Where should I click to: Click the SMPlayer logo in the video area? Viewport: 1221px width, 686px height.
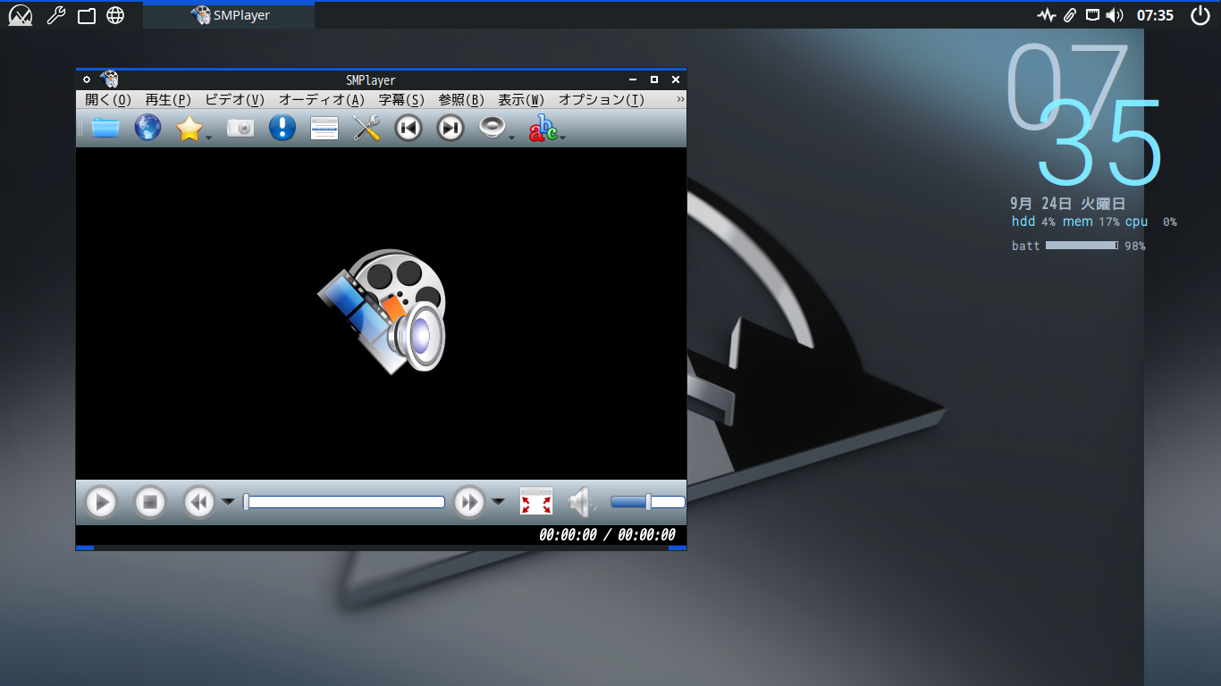tap(383, 311)
